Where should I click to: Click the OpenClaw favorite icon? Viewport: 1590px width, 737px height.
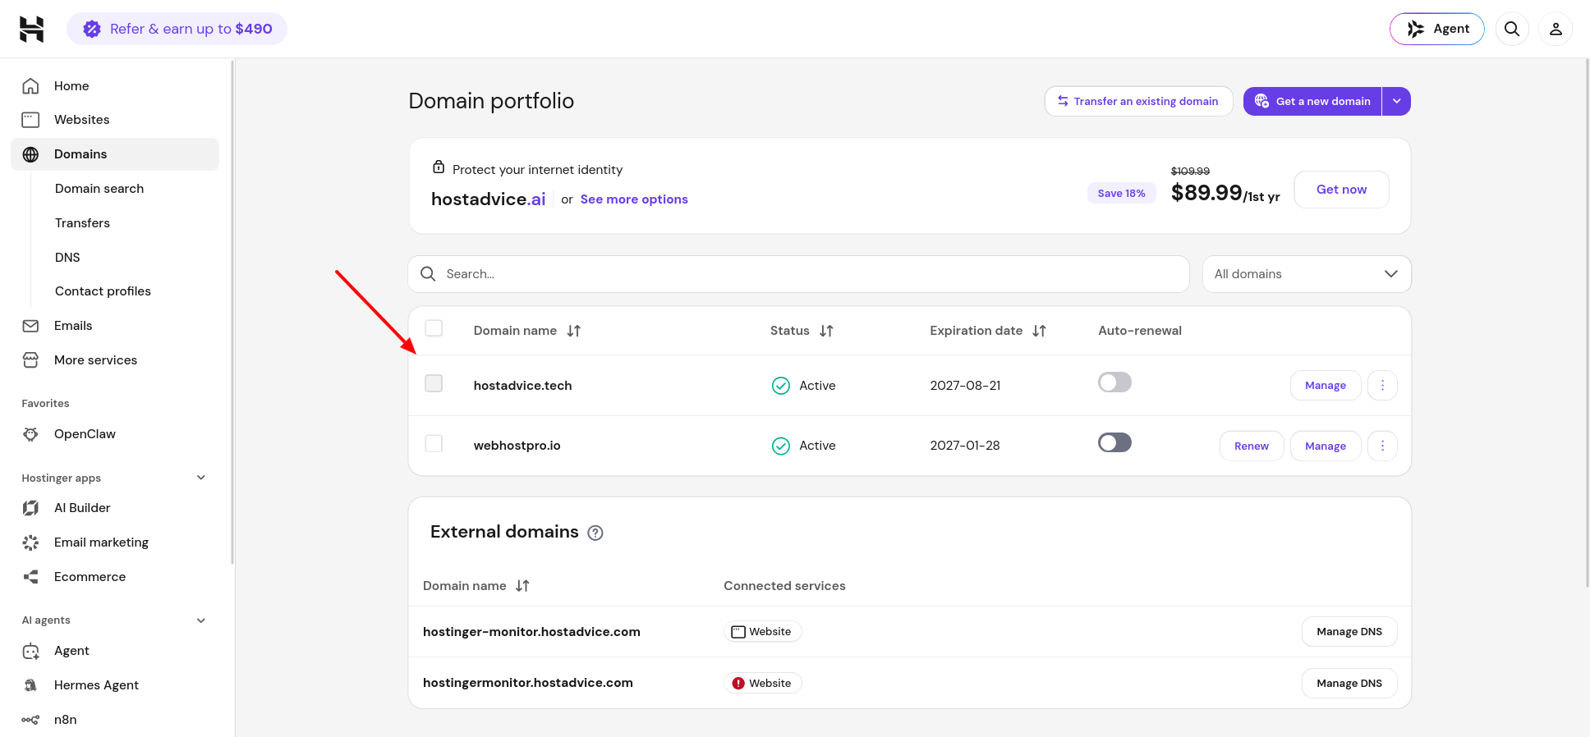click(x=30, y=434)
